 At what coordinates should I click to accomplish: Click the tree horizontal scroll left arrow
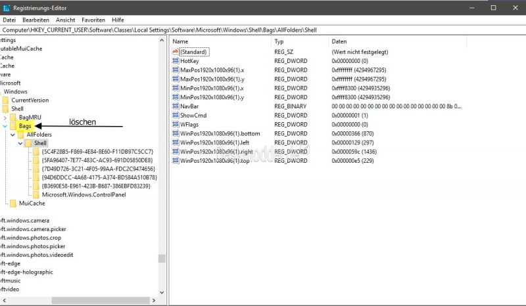(4, 300)
